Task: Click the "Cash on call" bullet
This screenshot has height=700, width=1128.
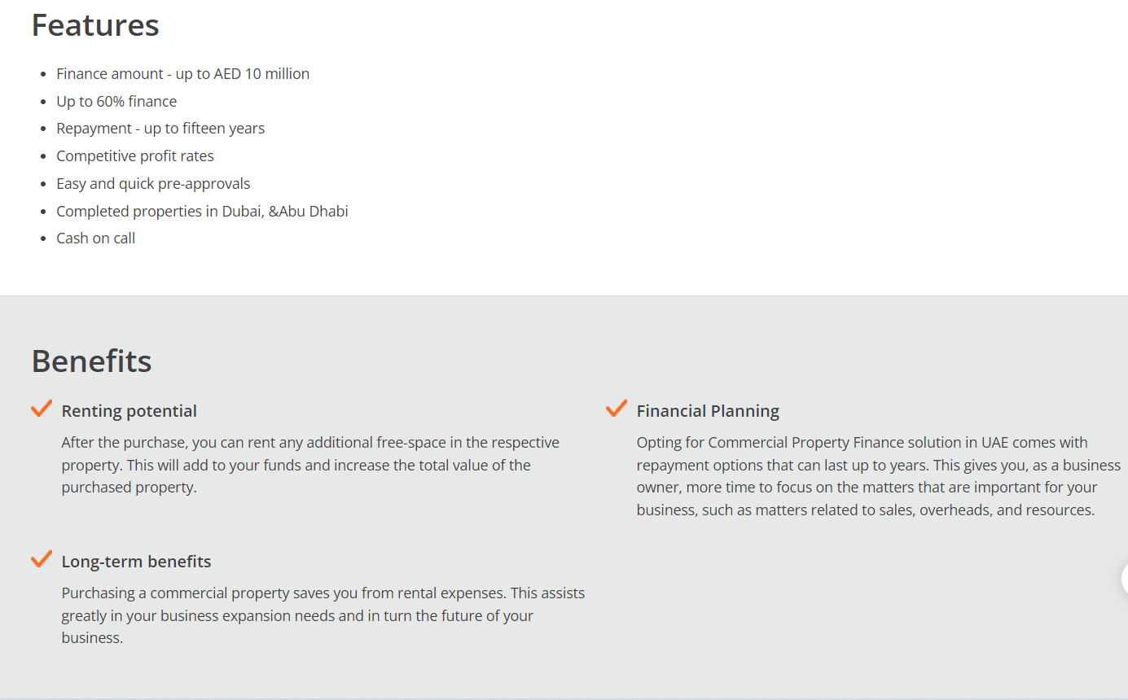Action: (x=95, y=238)
